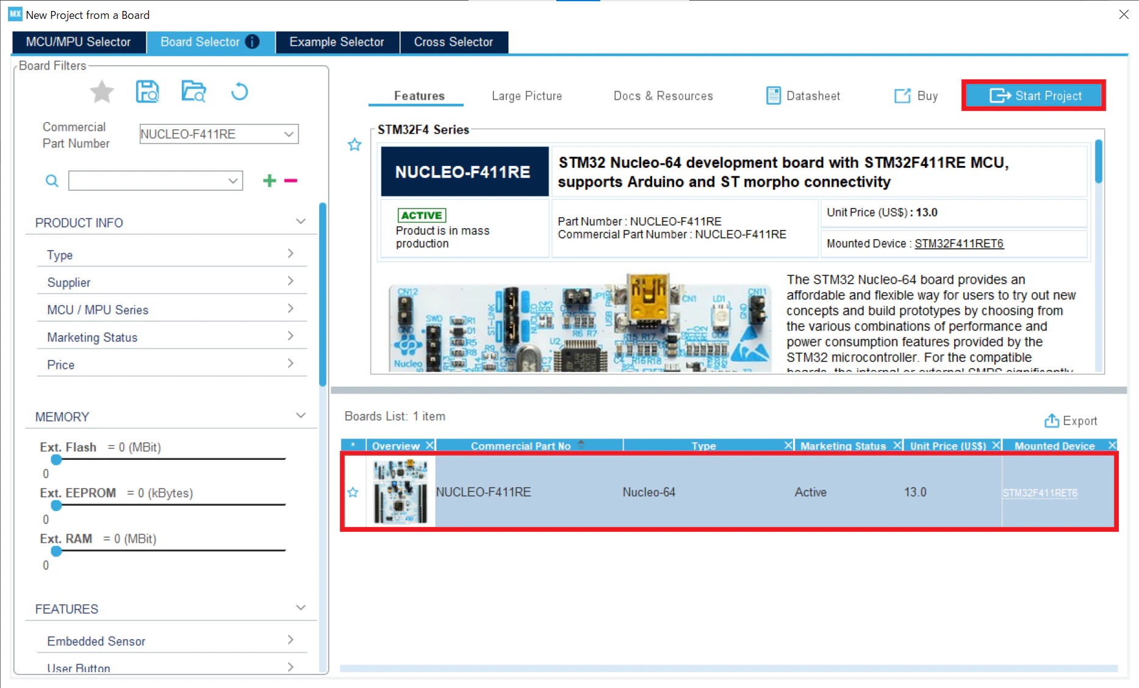Viewport: 1139px width, 688px height.
Task: Switch to the MCU/MPU Selector tab
Action: [79, 42]
